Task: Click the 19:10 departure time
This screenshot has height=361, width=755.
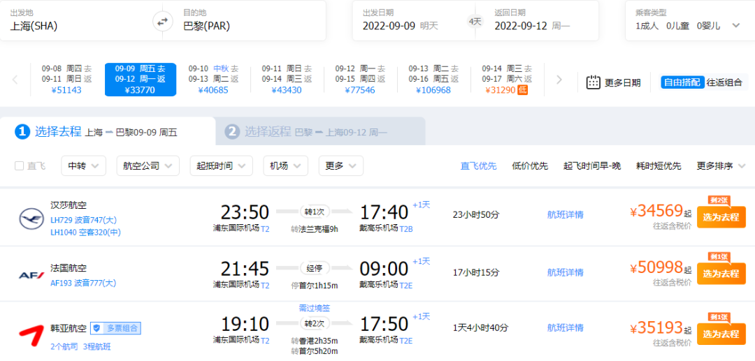Action: pyautogui.click(x=245, y=323)
